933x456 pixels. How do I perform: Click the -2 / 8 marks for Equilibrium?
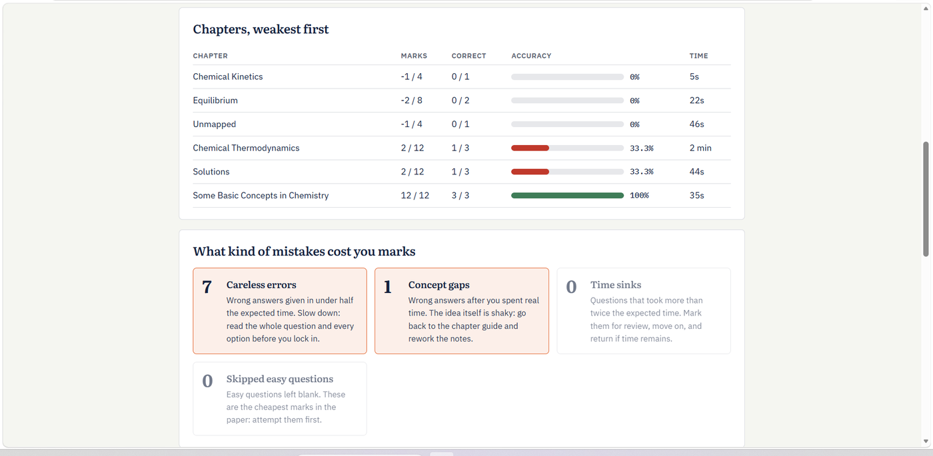412,101
